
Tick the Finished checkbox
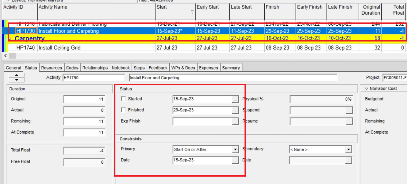pos(123,110)
